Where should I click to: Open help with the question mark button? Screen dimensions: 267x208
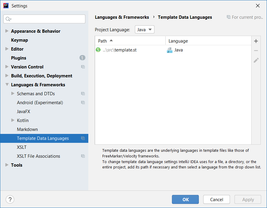(10, 199)
